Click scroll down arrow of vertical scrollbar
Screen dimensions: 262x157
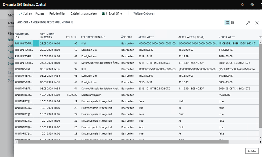[x=260, y=138]
